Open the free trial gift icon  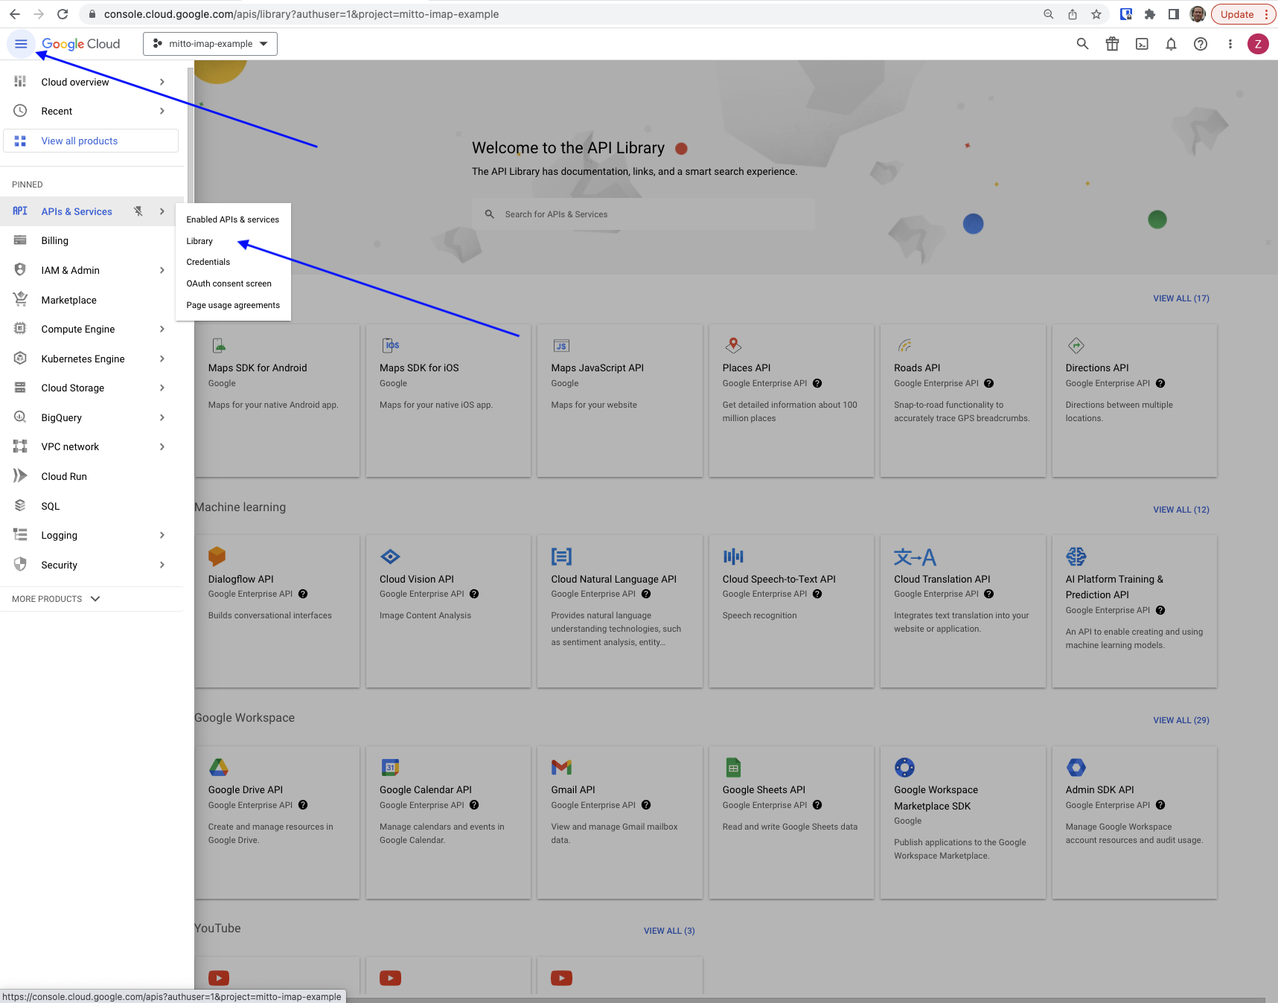[x=1112, y=44]
